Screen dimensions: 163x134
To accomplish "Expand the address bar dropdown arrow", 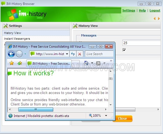I will coord(67,54).
